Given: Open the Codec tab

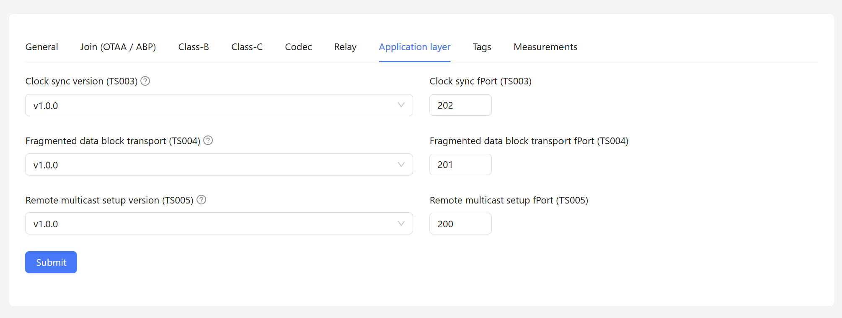Looking at the screenshot, I should coord(299,47).
